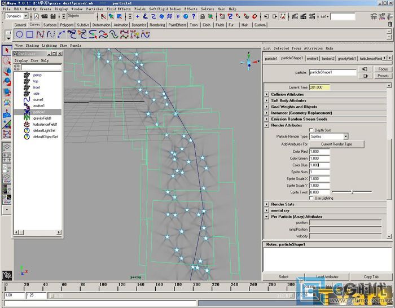
Task: Click the gravityField1 icon in Outliner
Action: pos(27,118)
